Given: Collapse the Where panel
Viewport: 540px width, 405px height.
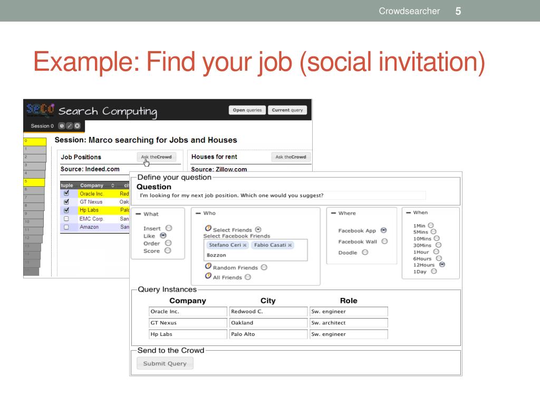Looking at the screenshot, I should coord(333,213).
